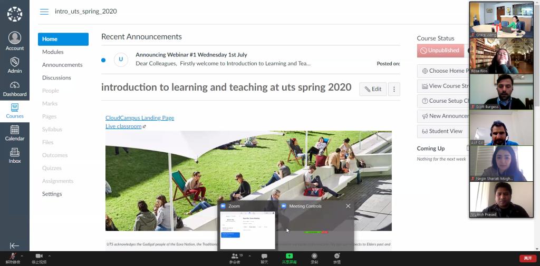Follow the CloudCampus Landing Page link

(140, 118)
